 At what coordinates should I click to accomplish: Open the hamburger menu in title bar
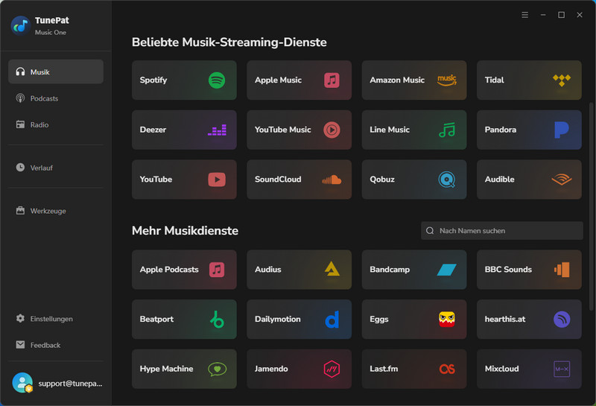click(x=525, y=15)
